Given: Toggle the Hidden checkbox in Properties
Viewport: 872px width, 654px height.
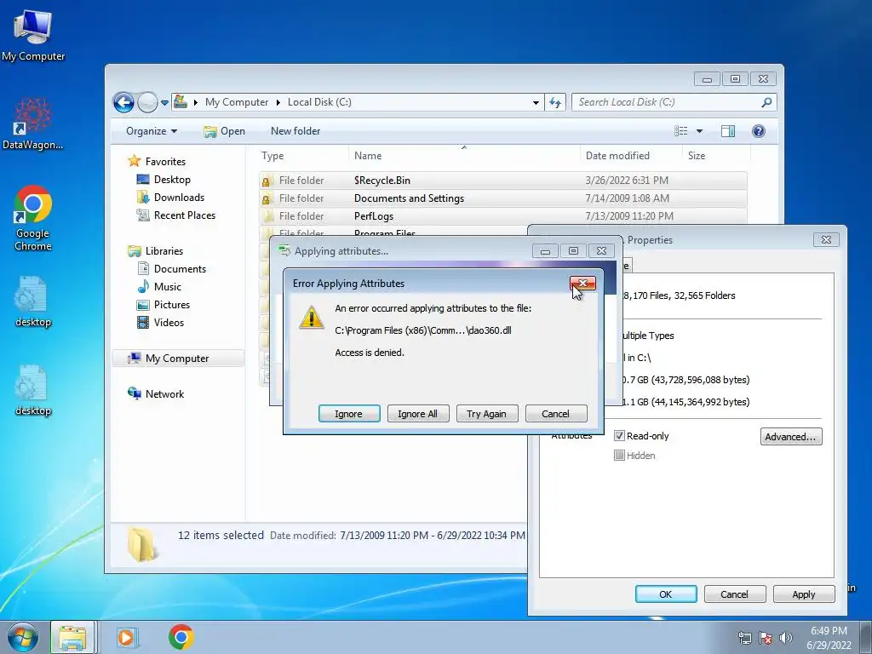Looking at the screenshot, I should [619, 456].
